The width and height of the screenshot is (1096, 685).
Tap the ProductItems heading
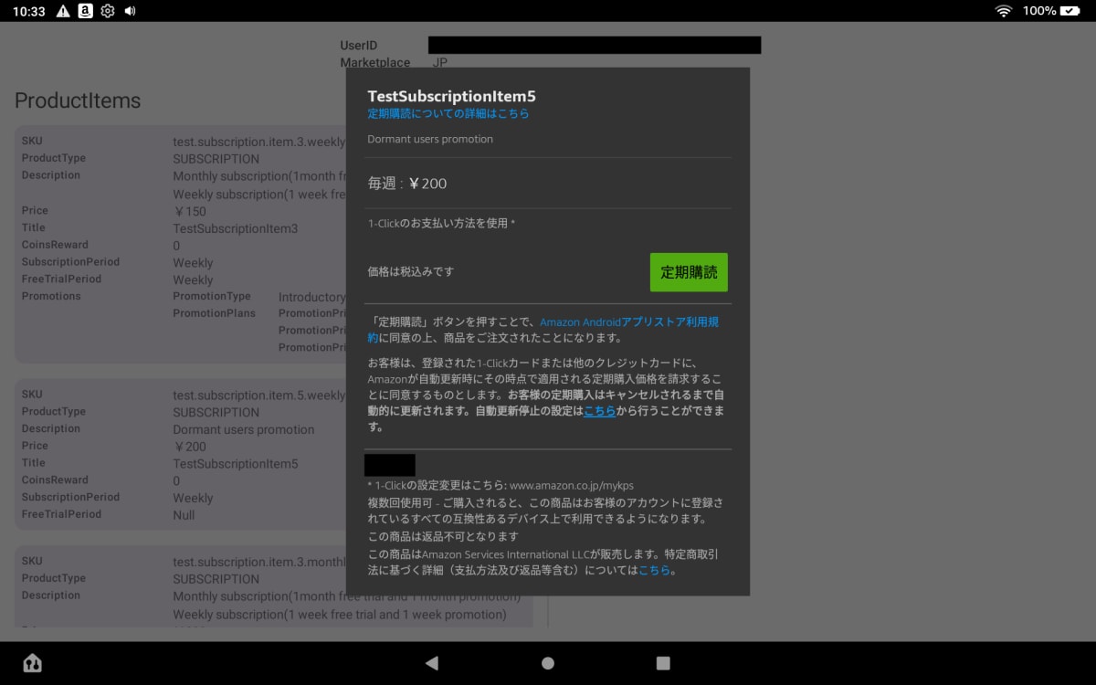coord(78,100)
